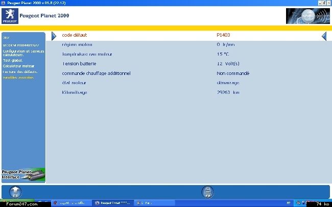Open Configuration et services calculateurs
The width and height of the screenshot is (332, 207).
[x=23, y=53]
